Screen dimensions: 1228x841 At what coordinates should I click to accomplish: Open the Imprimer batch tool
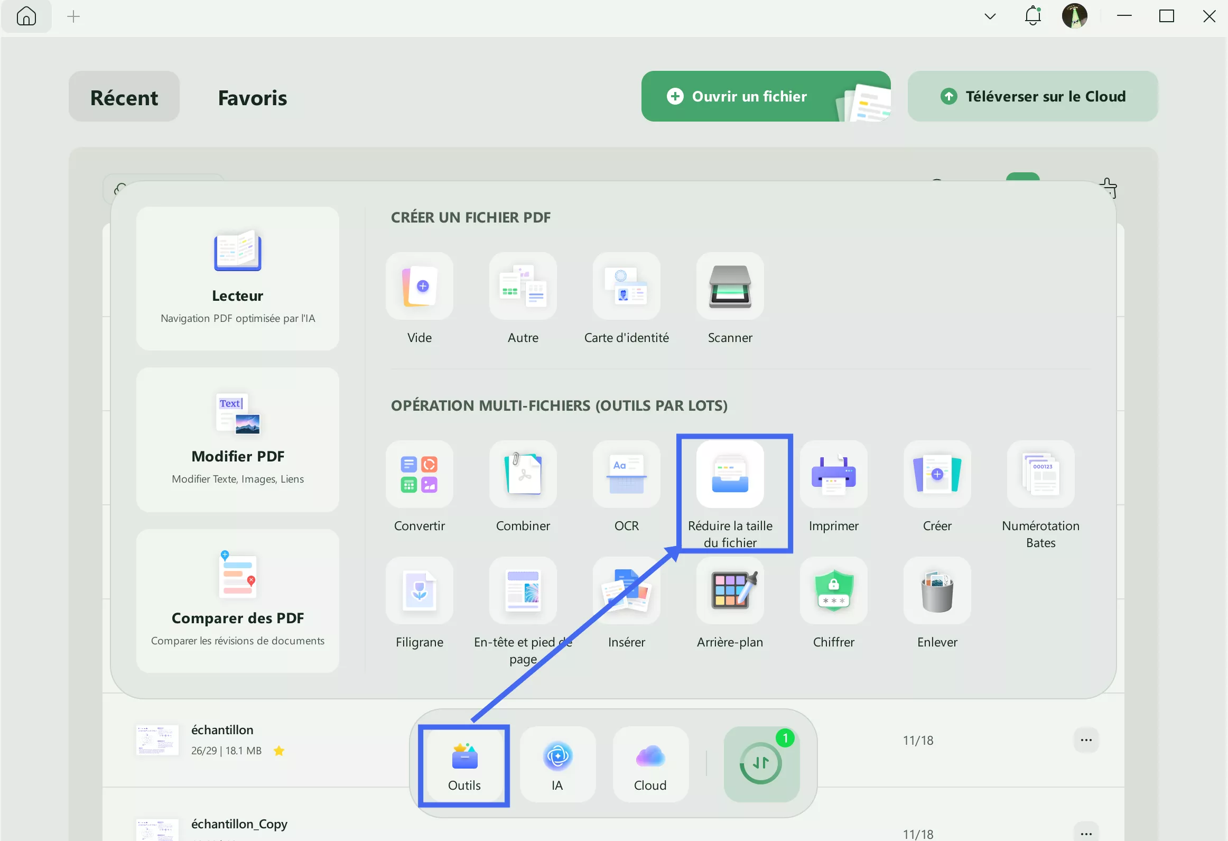click(x=833, y=474)
